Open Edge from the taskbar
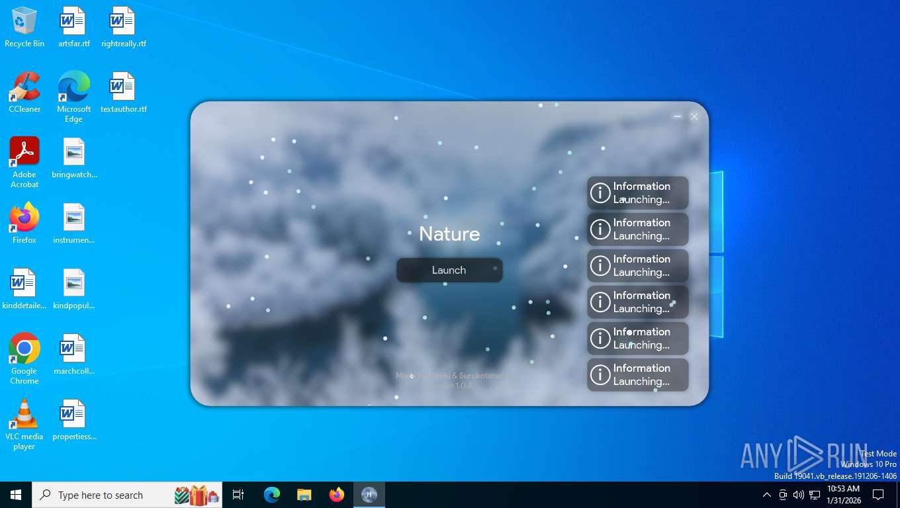The width and height of the screenshot is (900, 508). click(272, 495)
